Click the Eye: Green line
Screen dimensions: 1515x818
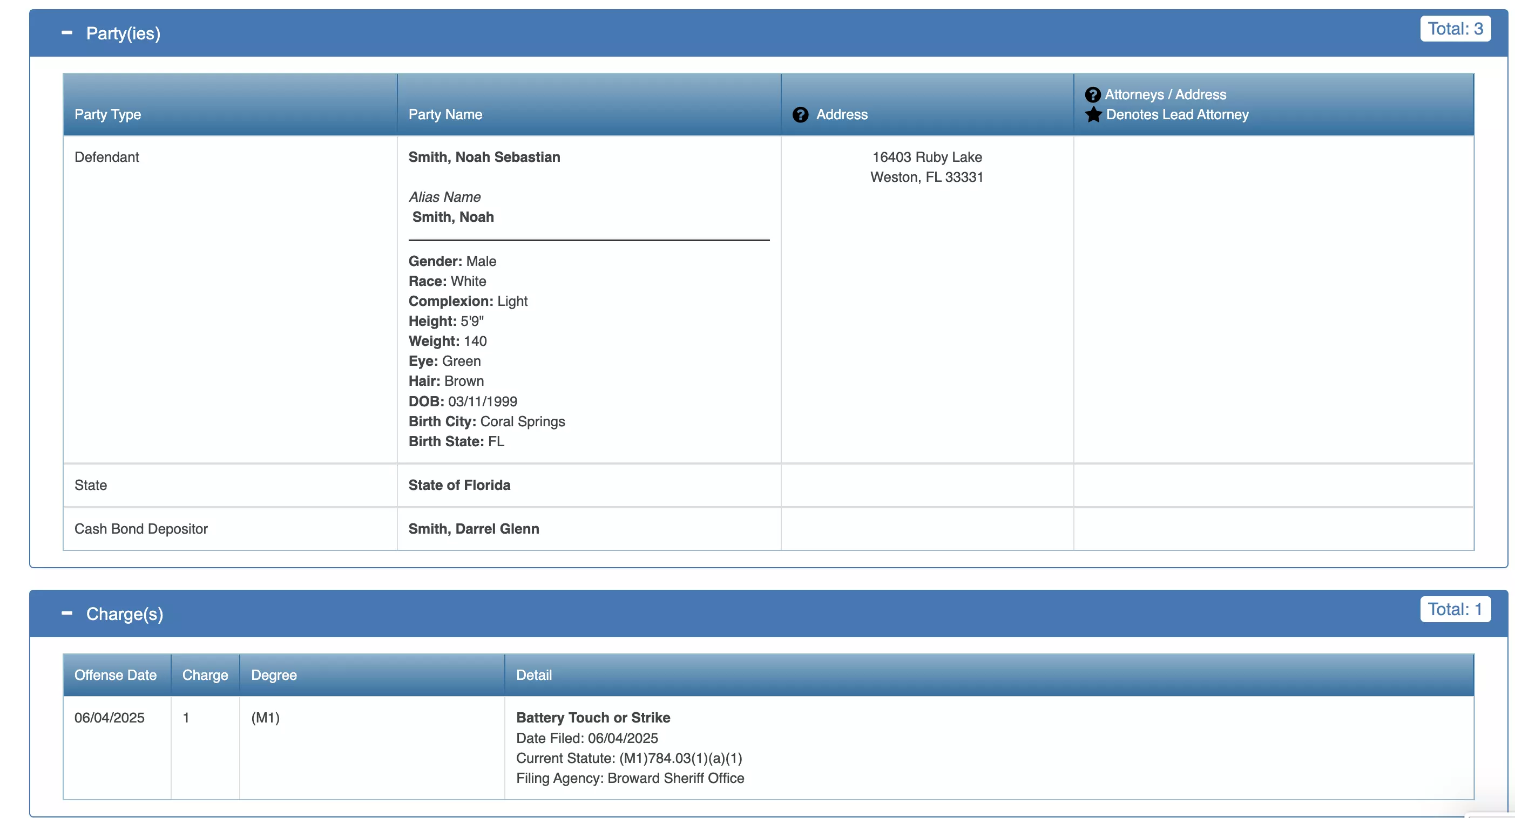coord(445,361)
